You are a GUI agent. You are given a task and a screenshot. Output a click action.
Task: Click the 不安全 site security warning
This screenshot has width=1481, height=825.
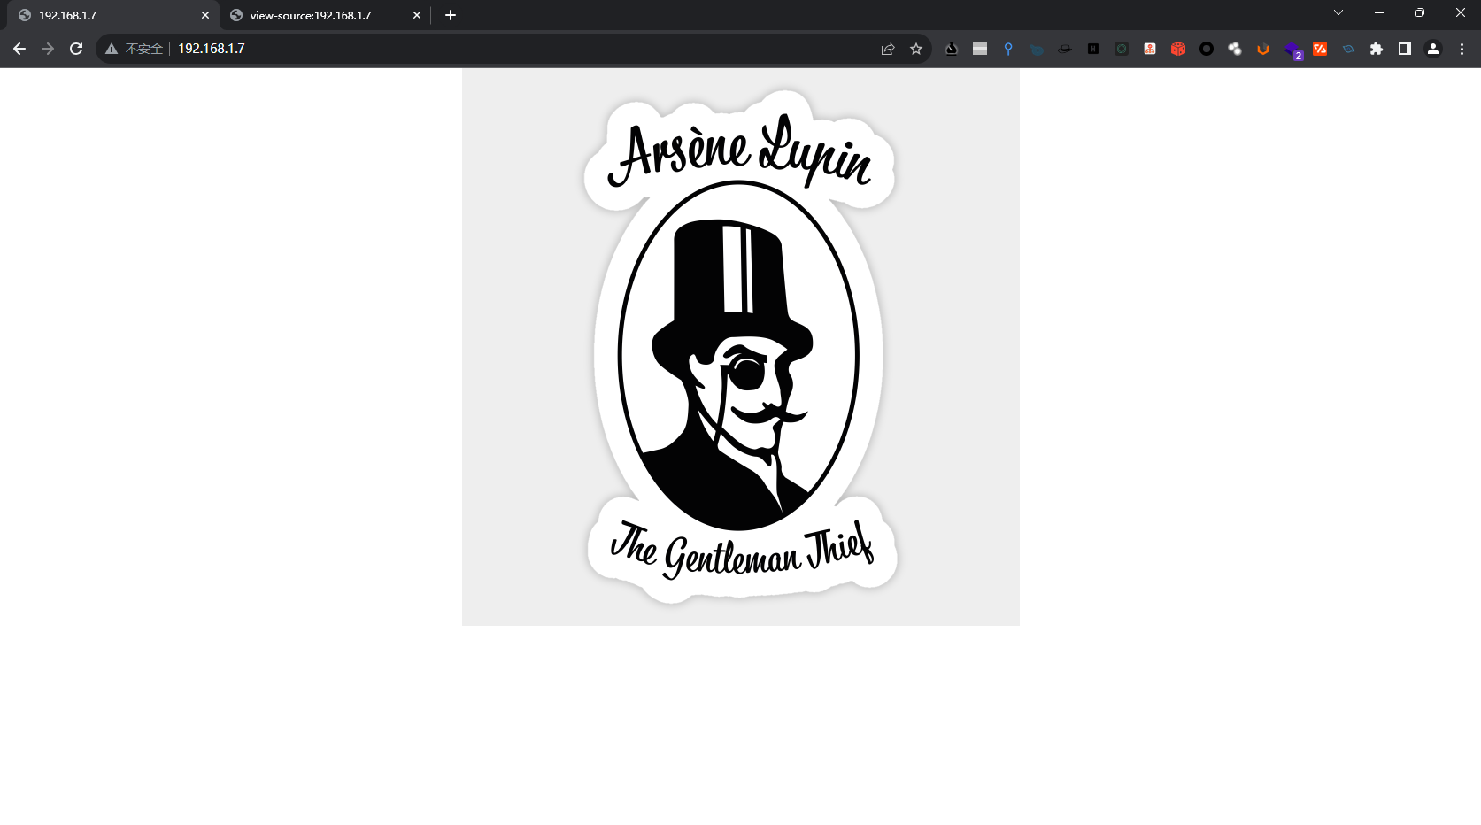click(x=135, y=49)
